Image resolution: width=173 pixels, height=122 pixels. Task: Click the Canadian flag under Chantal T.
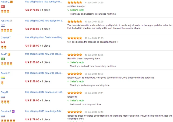coord(3,42)
